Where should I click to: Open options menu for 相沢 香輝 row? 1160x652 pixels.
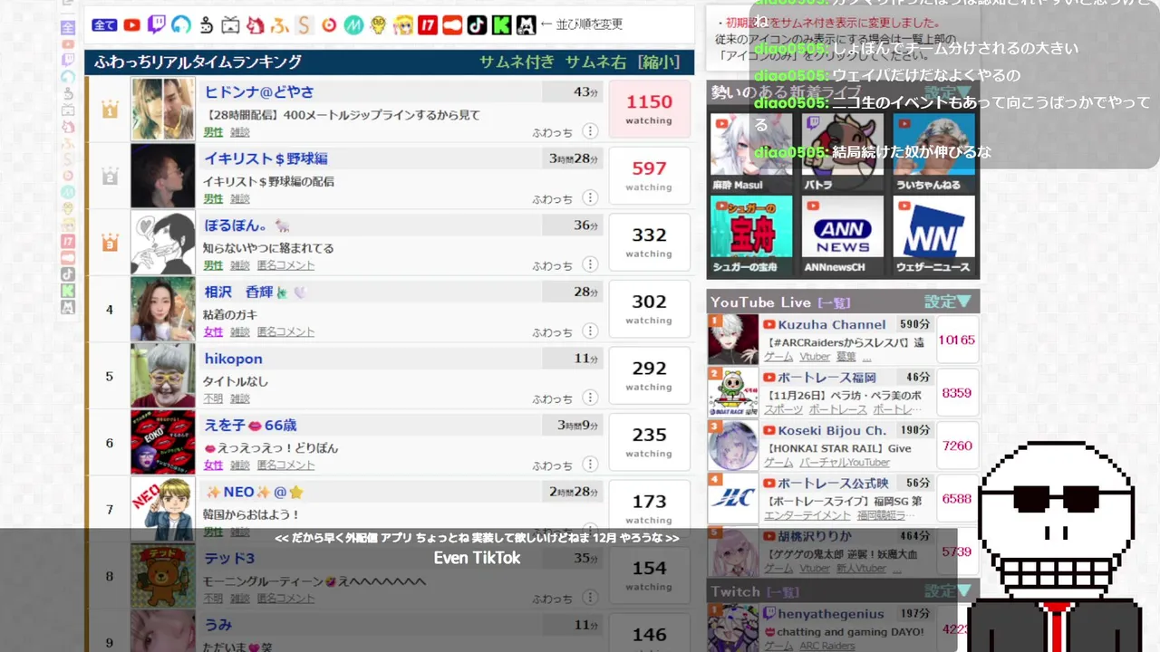[590, 331]
